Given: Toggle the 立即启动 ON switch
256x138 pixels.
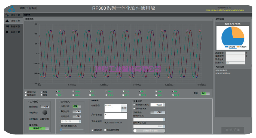Looking at the screenshot, I should pyautogui.click(x=77, y=106).
